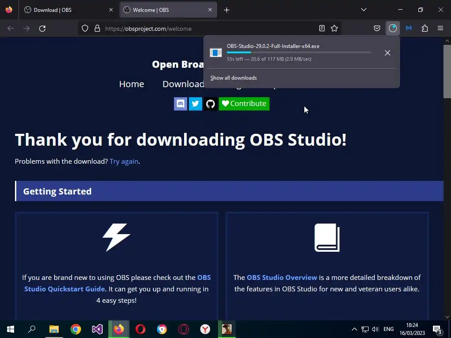This screenshot has height=338, width=451.
Task: Go forward to next page
Action: (26, 29)
